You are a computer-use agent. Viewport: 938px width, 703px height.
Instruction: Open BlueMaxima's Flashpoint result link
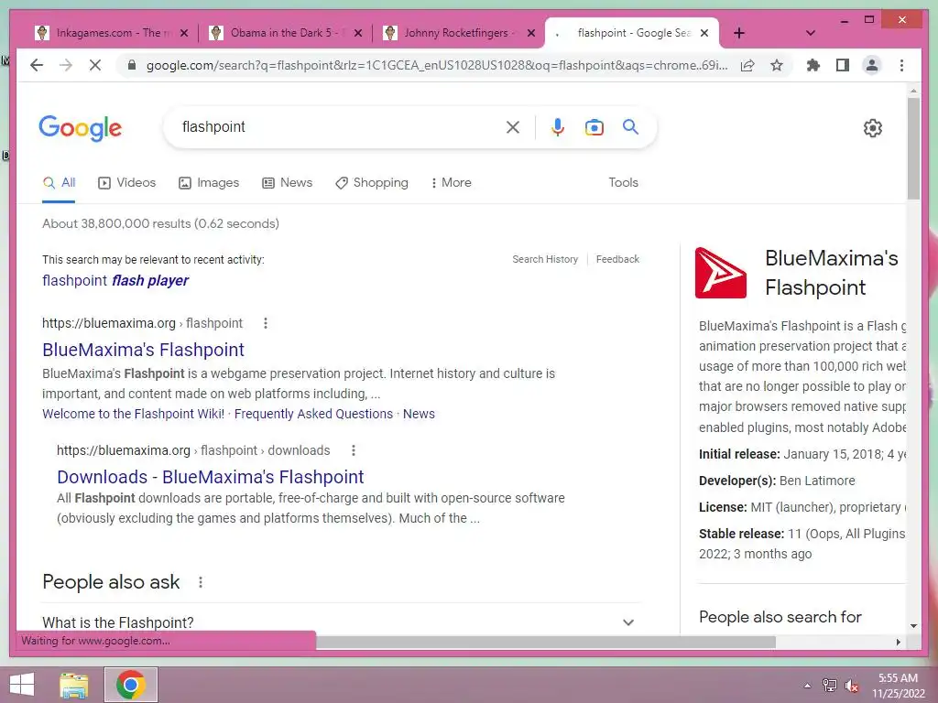point(144,350)
